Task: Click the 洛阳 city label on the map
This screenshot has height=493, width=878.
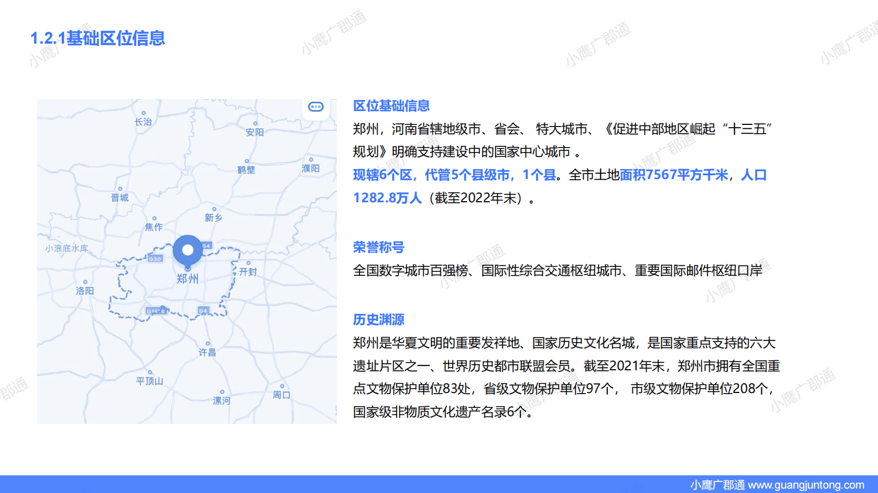Action: point(85,290)
